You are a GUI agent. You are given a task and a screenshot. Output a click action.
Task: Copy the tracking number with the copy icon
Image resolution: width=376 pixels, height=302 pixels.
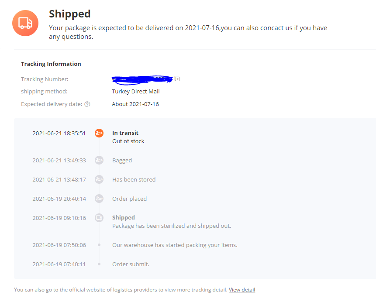pos(177,79)
